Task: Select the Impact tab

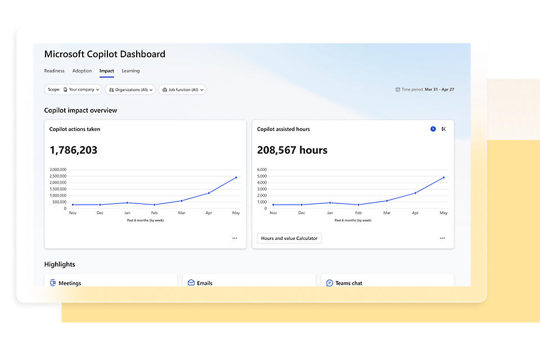Action: click(107, 71)
